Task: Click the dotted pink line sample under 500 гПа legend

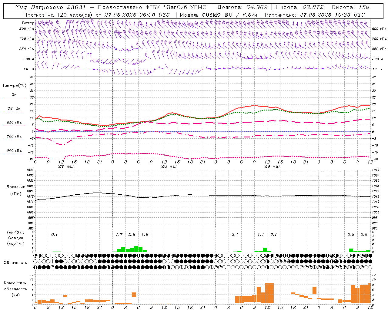Action: point(14,154)
